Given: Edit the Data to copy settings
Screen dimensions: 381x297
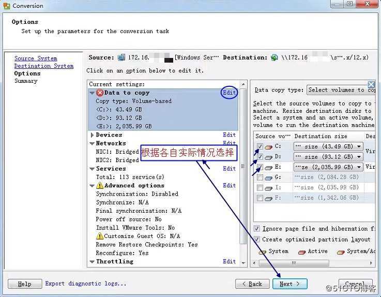Looking at the screenshot, I should 229,93.
